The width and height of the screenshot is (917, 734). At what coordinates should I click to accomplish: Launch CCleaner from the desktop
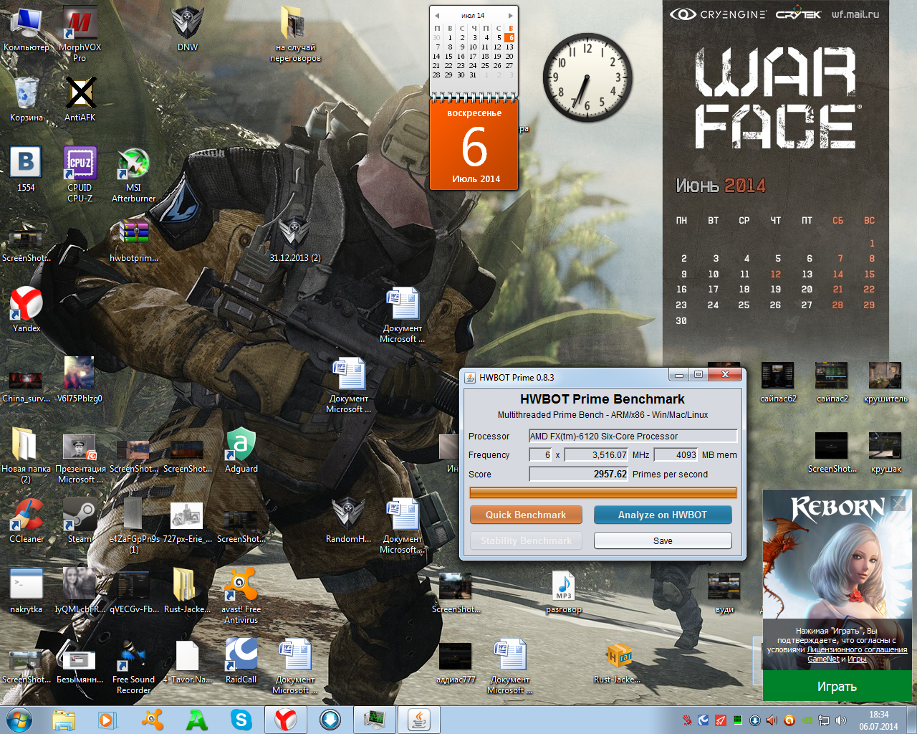pyautogui.click(x=27, y=520)
